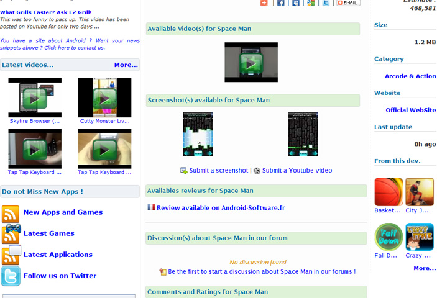437x298 pixels.
Task: Open the second Space Man screenshot
Action: pos(303,134)
